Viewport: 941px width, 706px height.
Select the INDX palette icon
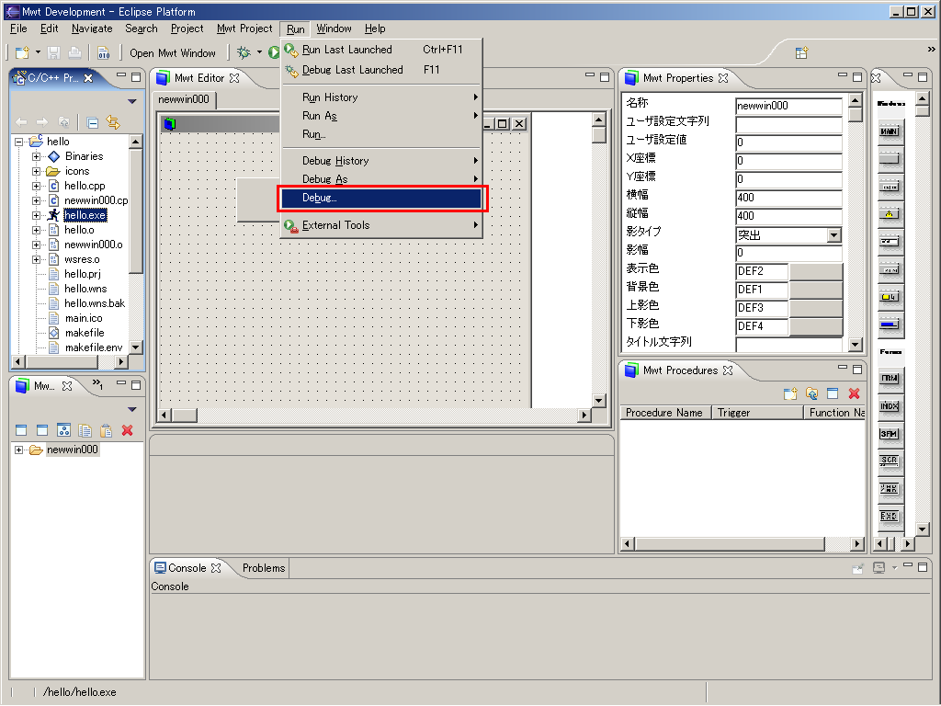tap(889, 406)
